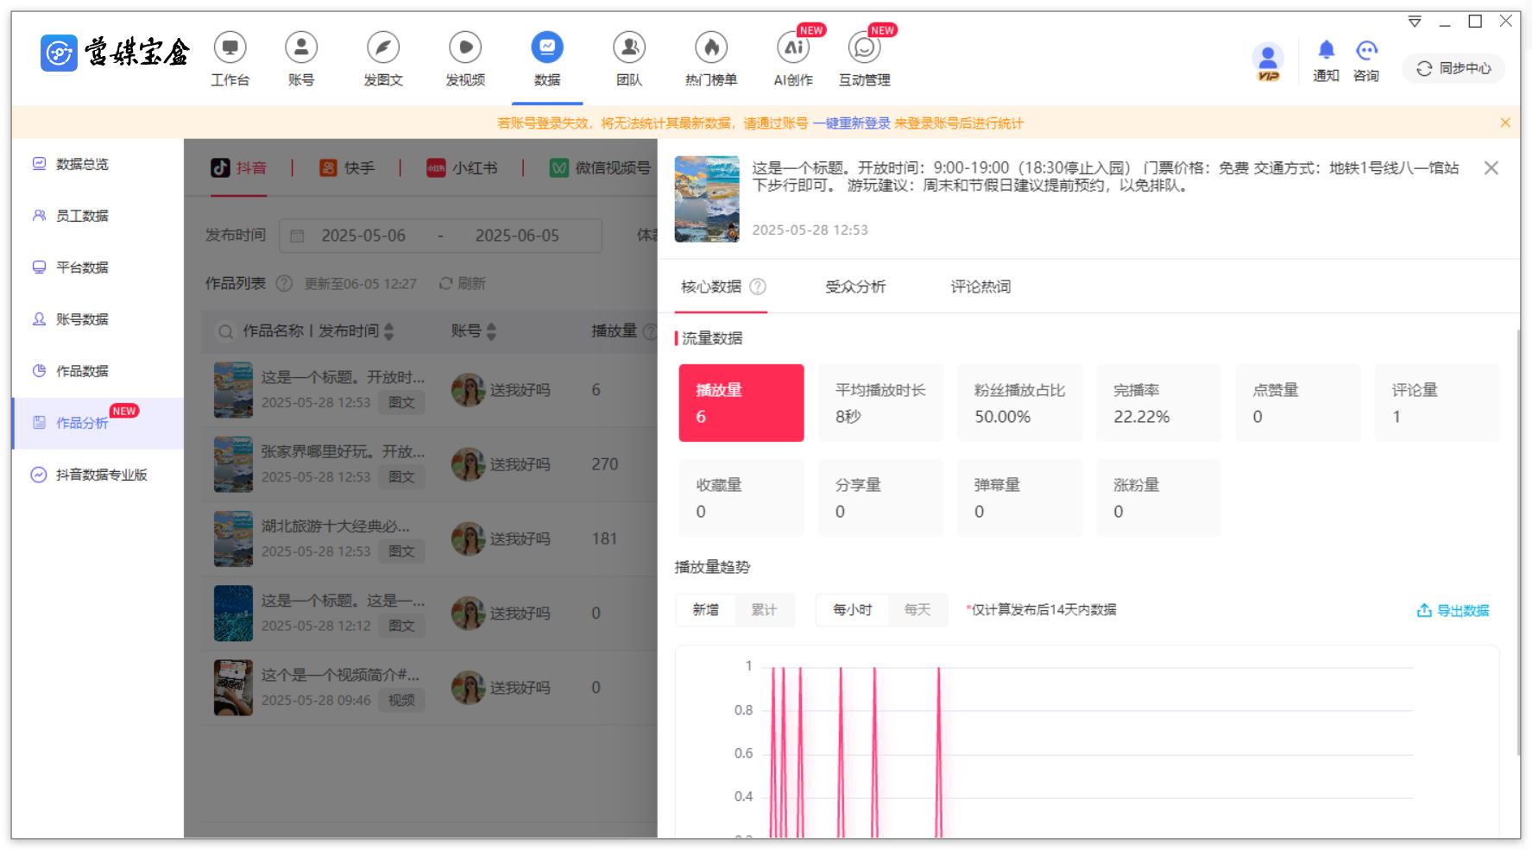Sort list by 账号 column arrows

[x=492, y=331]
